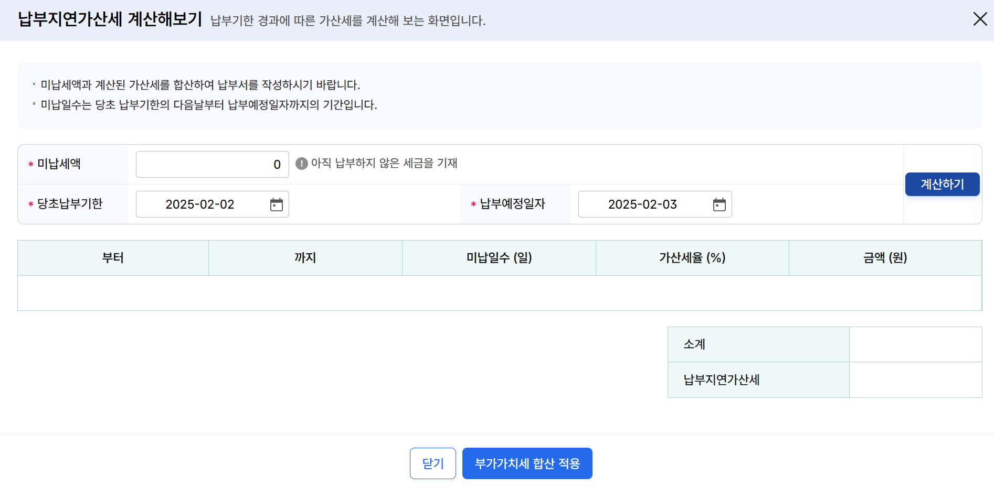Click the 계산하기 button
Image resolution: width=994 pixels, height=487 pixels.
[942, 184]
